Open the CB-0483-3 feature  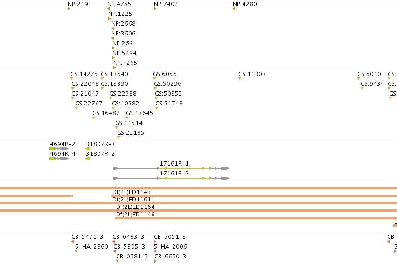click(114, 242)
